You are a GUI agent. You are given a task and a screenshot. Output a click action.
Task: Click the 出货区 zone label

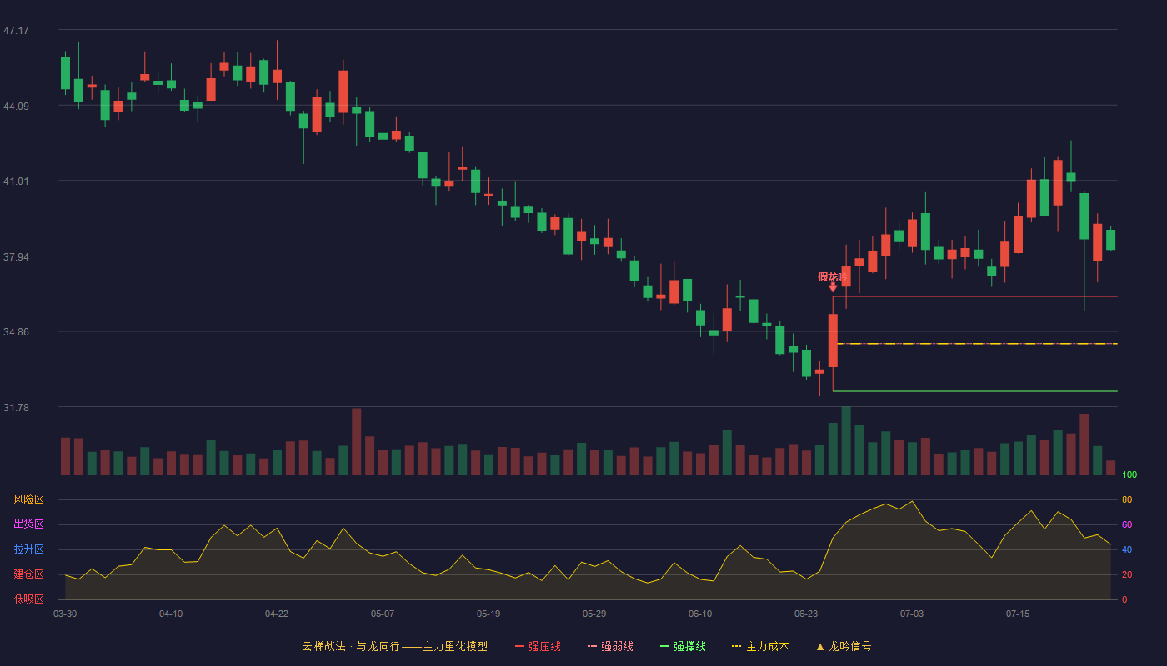pyautogui.click(x=28, y=524)
